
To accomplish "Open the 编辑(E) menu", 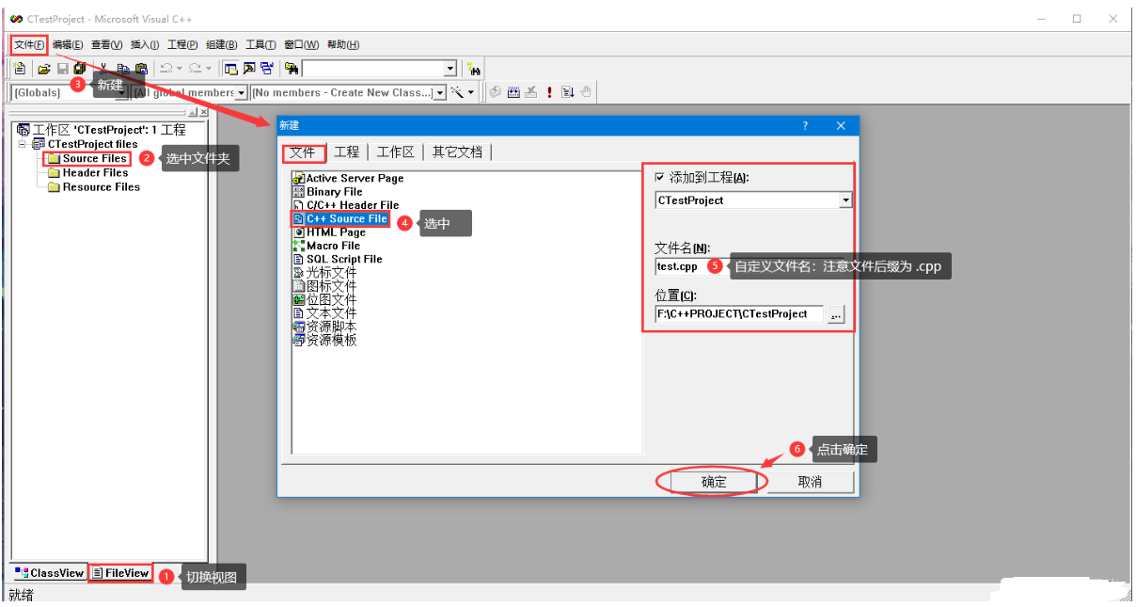I will coord(68,44).
